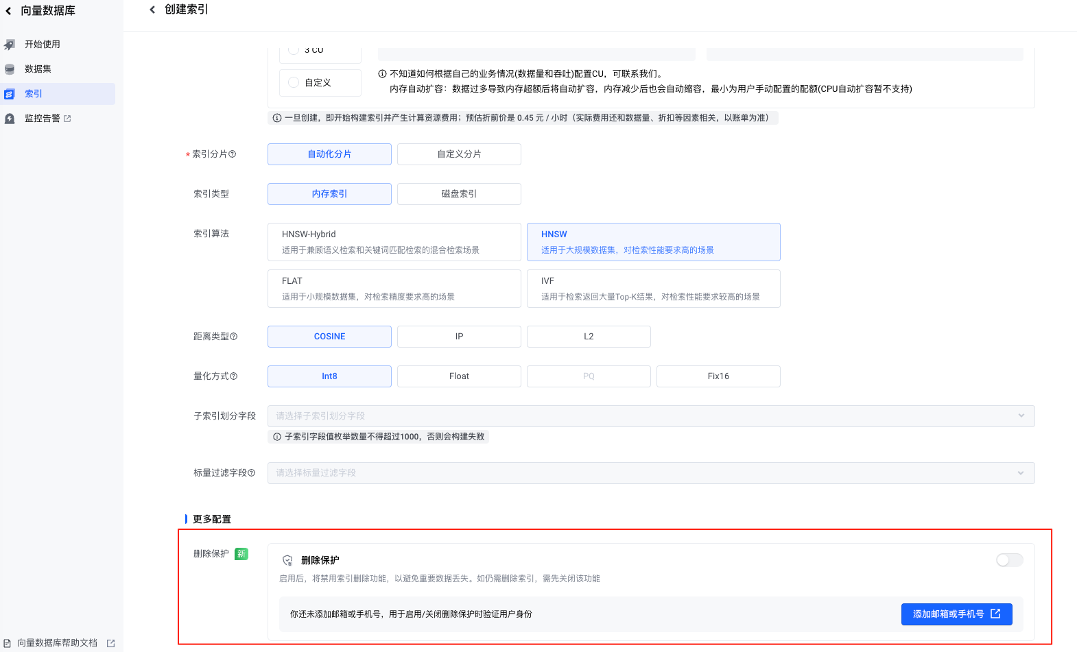
Task: Select the 3 CU radio option
Action: pos(294,50)
